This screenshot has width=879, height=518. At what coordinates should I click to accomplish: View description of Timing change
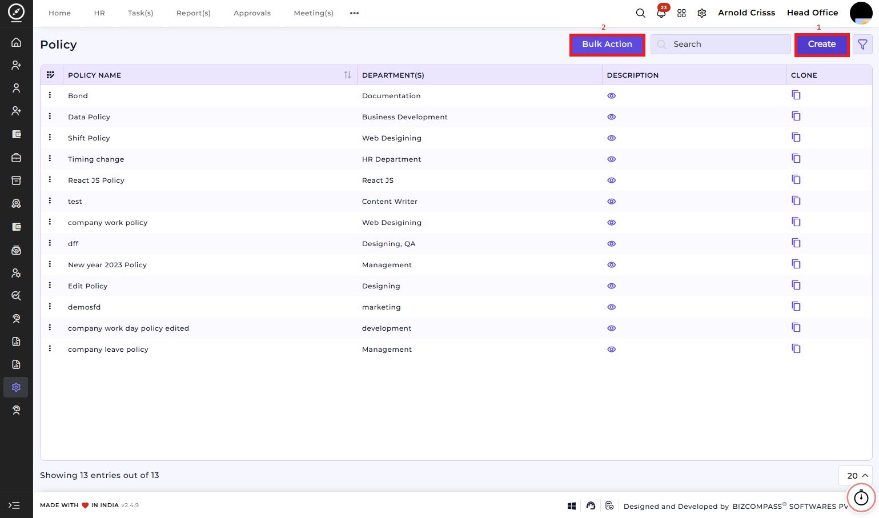pos(611,159)
